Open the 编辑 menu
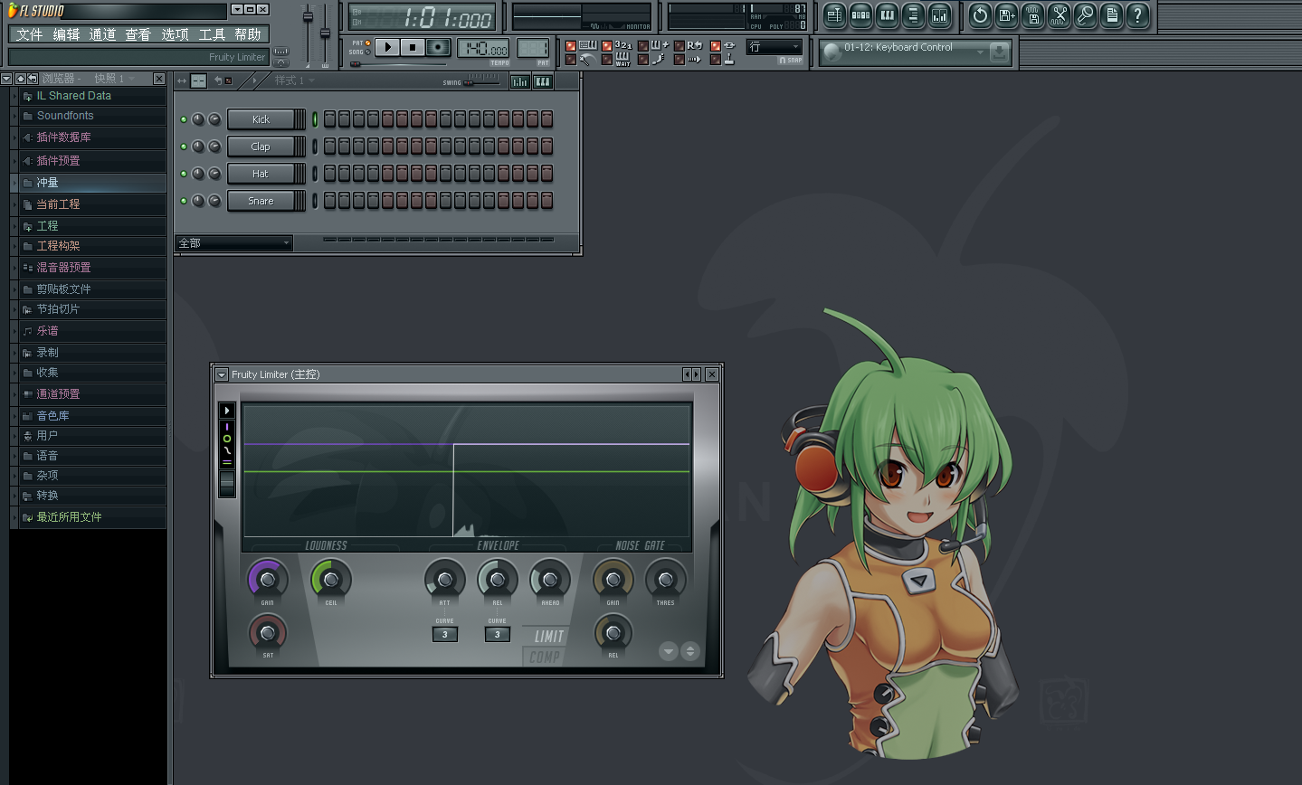The image size is (1302, 785). click(66, 34)
